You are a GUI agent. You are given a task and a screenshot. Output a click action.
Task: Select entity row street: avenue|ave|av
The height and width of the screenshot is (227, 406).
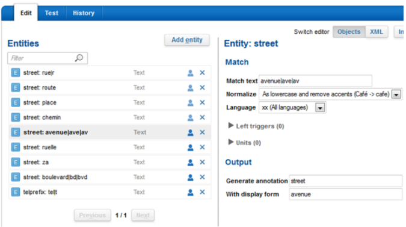[110, 132]
